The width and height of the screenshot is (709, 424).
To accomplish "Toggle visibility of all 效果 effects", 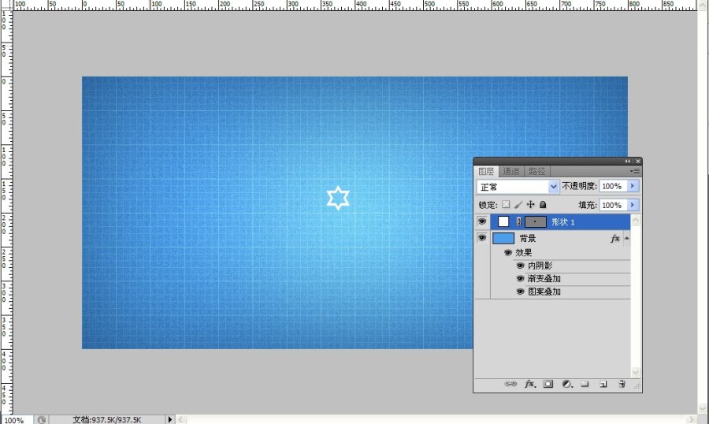I will tap(508, 252).
